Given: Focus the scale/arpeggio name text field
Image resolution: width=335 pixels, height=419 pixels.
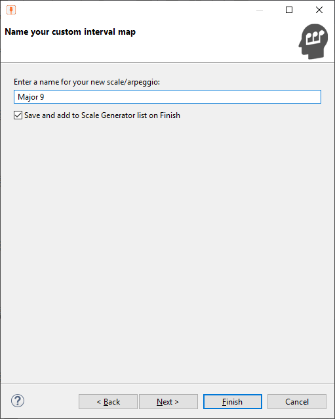Looking at the screenshot, I should click(x=167, y=97).
